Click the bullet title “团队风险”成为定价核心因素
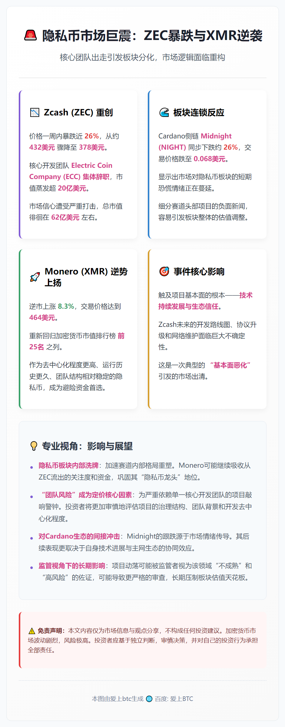The width and height of the screenshot is (285, 727). point(87,495)
